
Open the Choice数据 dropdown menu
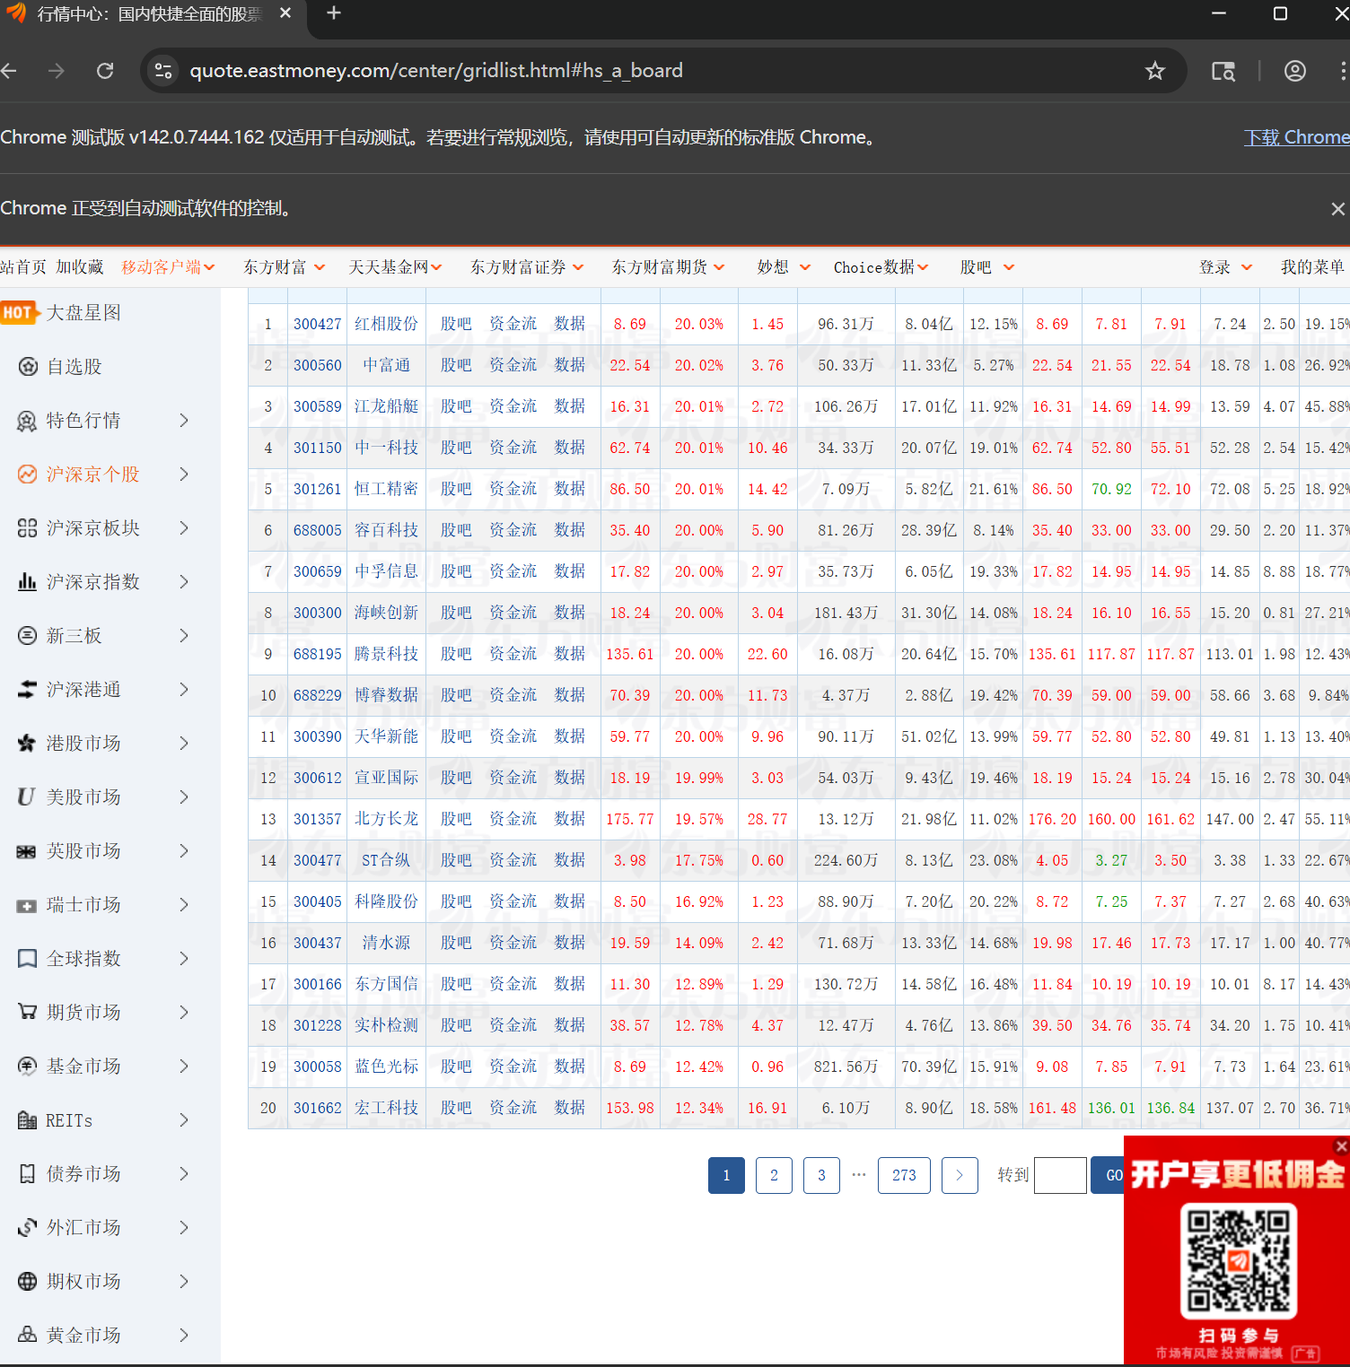pyautogui.click(x=881, y=267)
